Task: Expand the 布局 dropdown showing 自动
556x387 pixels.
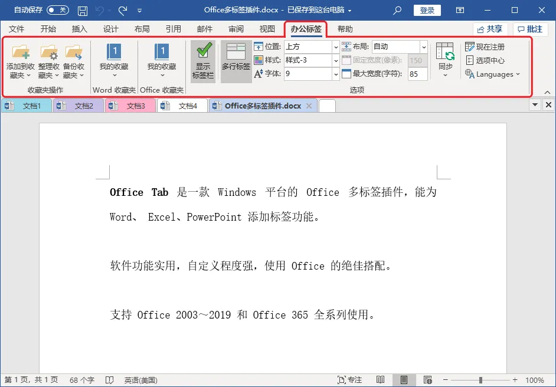Action: coord(424,47)
